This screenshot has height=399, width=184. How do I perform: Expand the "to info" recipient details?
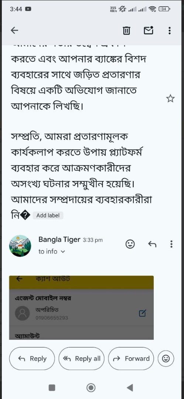(52, 252)
